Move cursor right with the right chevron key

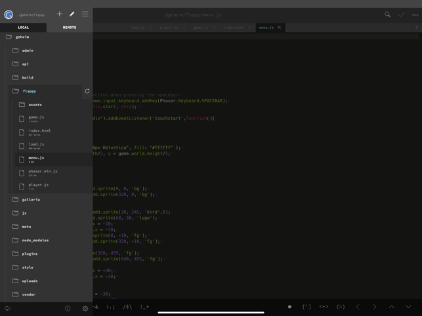pyautogui.click(x=375, y=307)
